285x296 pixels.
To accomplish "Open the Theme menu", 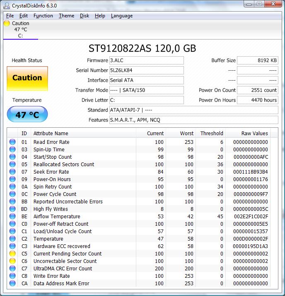I will click(x=66, y=16).
